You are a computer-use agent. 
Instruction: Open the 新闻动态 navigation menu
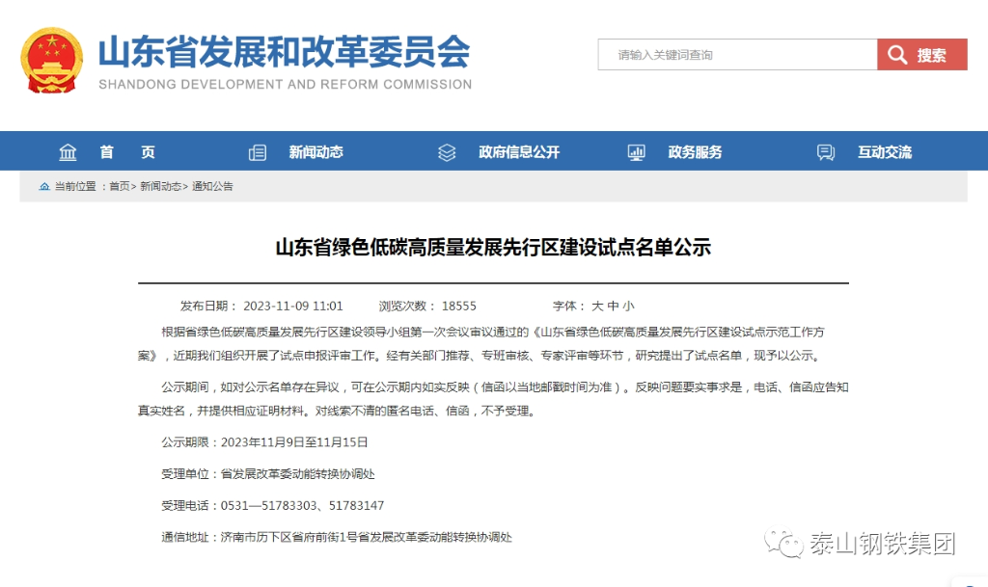(x=316, y=152)
